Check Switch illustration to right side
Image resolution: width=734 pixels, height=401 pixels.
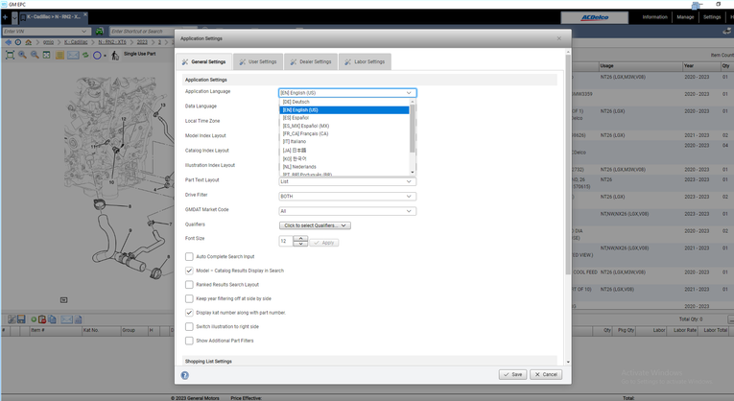189,327
